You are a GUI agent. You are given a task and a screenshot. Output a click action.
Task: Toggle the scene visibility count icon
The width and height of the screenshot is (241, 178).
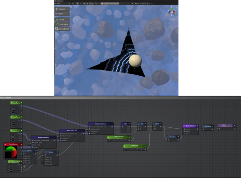[x=91, y=3]
